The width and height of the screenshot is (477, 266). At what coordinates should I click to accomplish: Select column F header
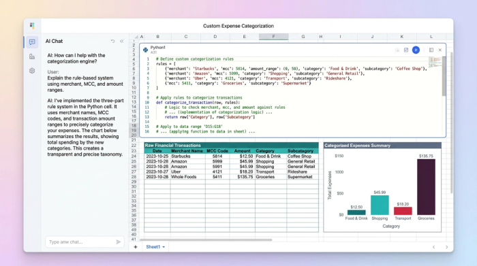coord(273,37)
